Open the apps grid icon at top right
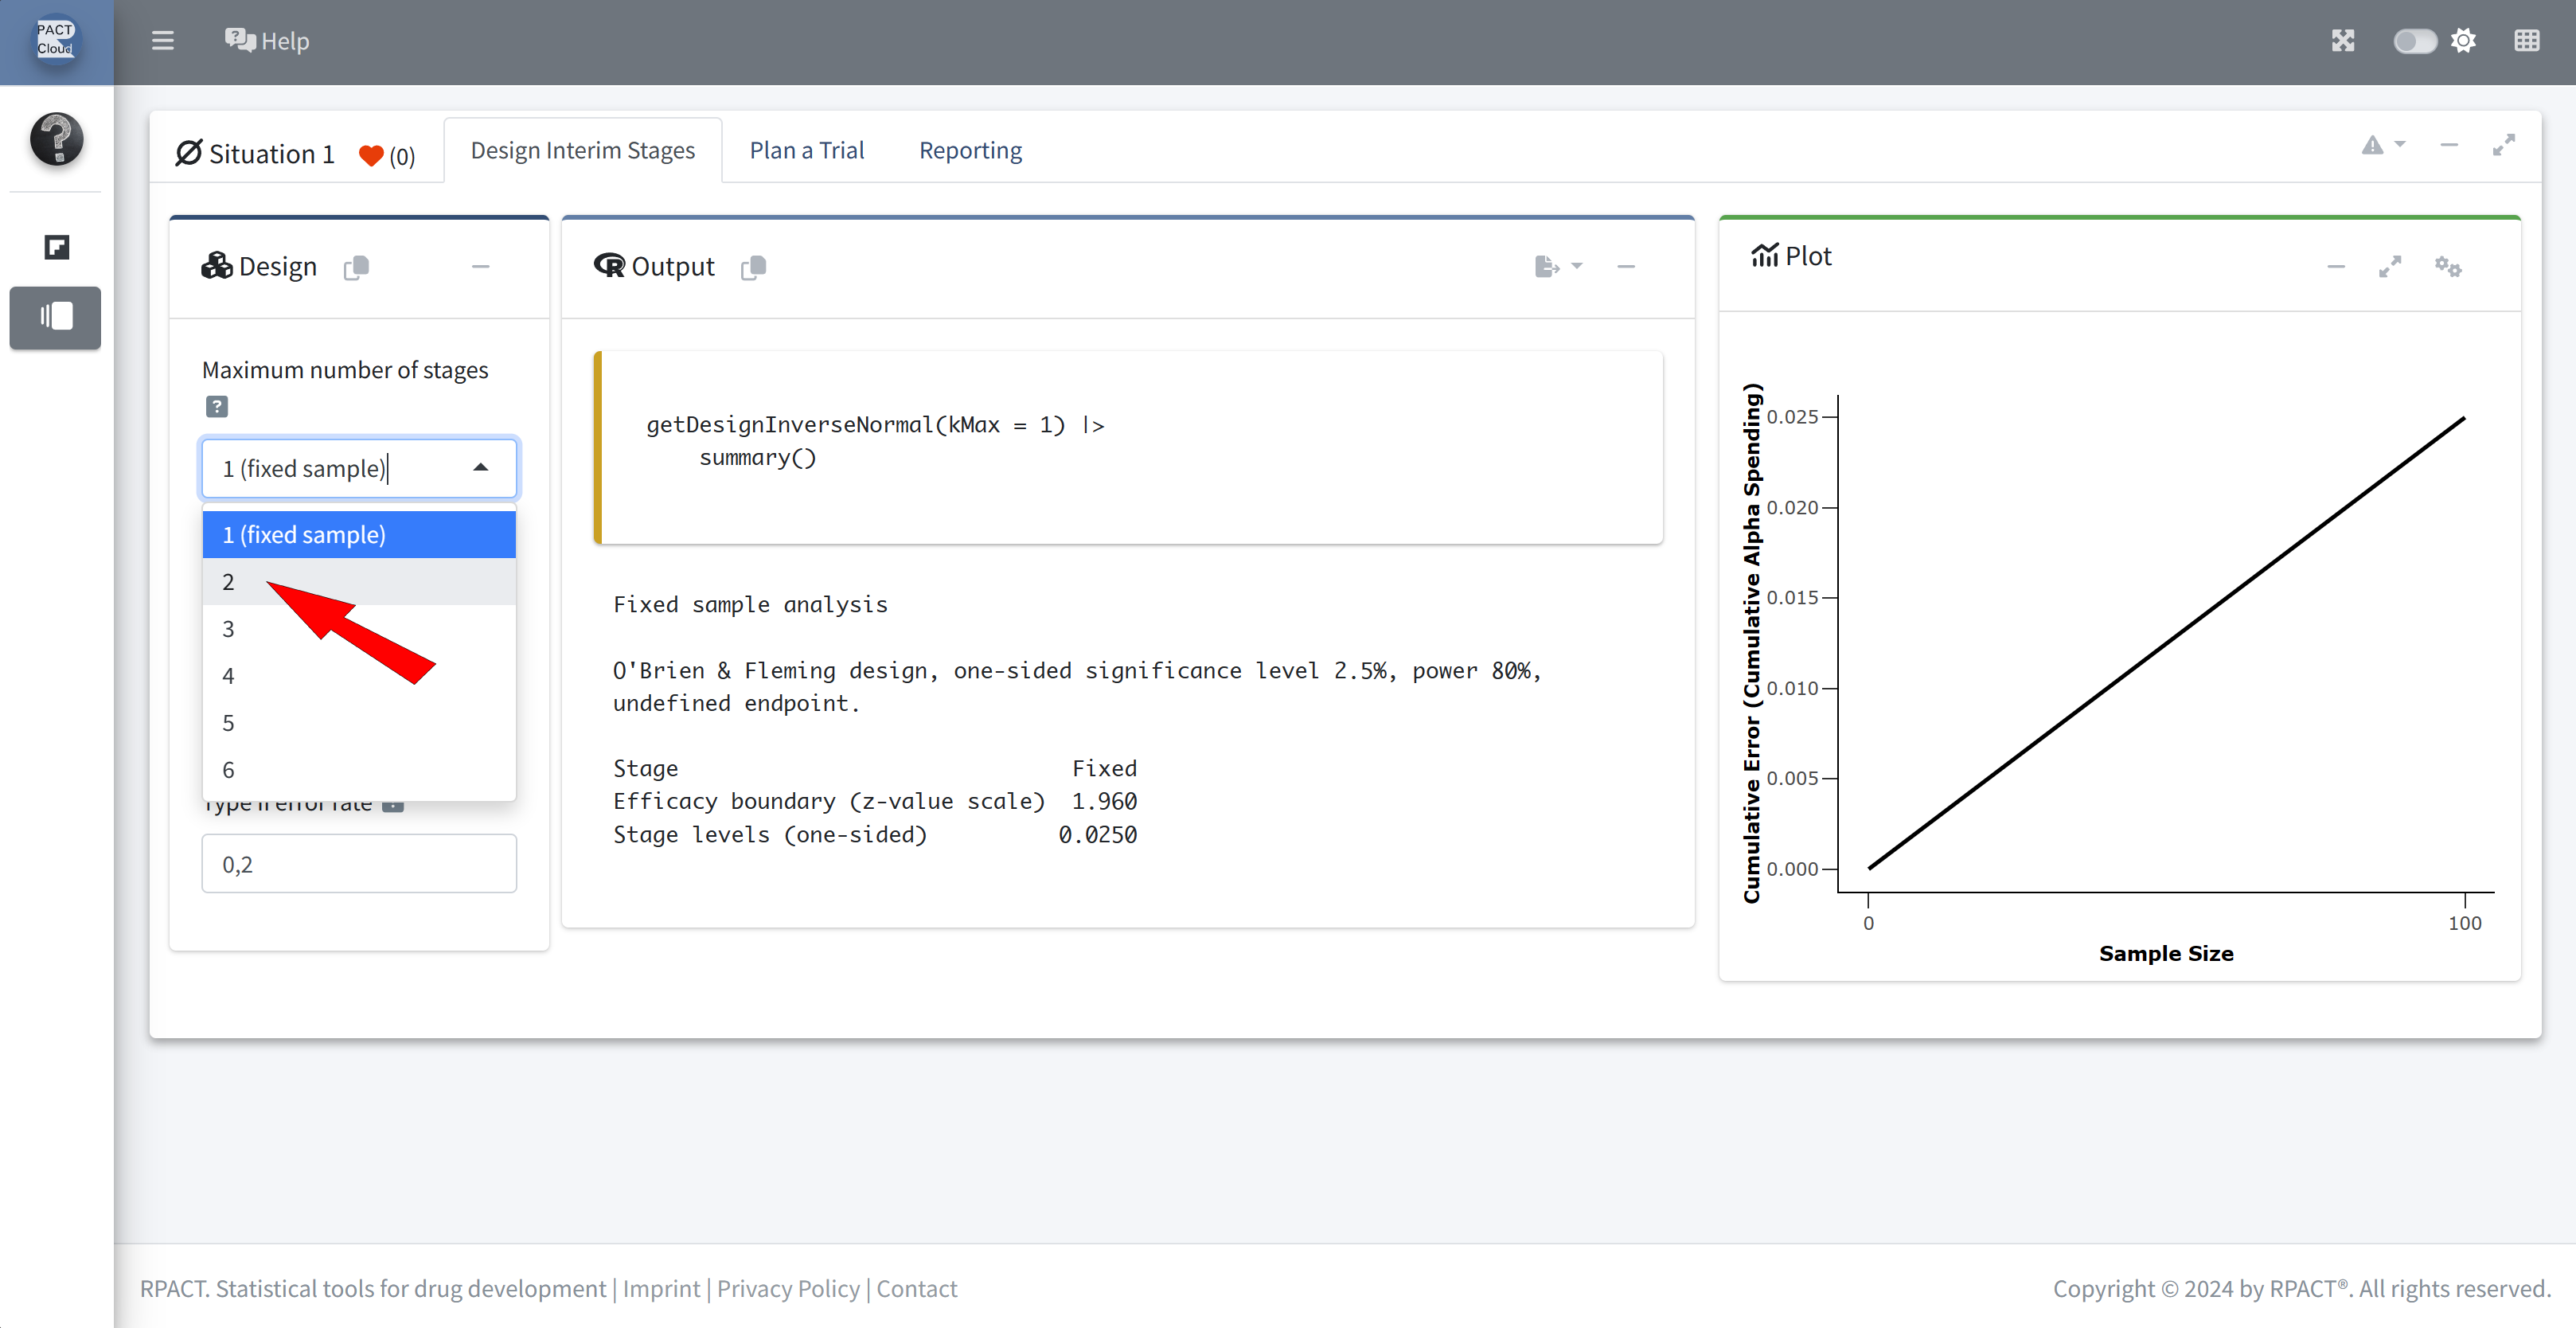2576x1328 pixels. [x=2526, y=41]
